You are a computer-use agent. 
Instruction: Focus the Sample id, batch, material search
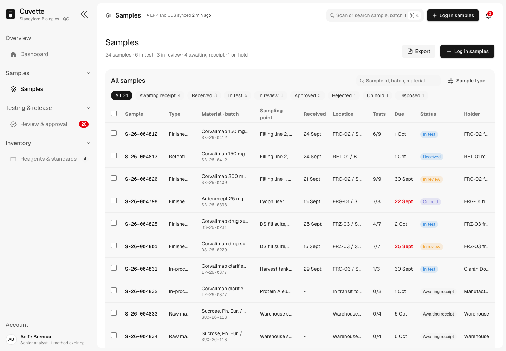(398, 81)
